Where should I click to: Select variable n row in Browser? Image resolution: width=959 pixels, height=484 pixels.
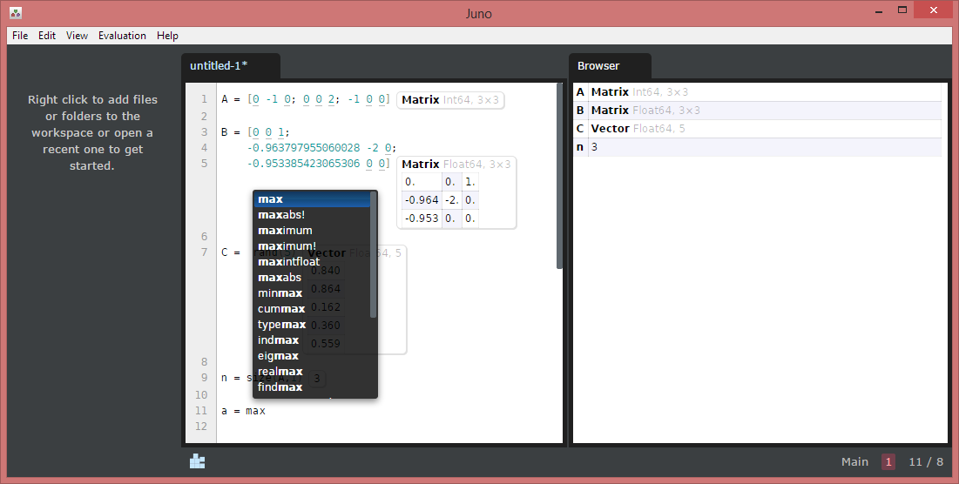coord(757,147)
